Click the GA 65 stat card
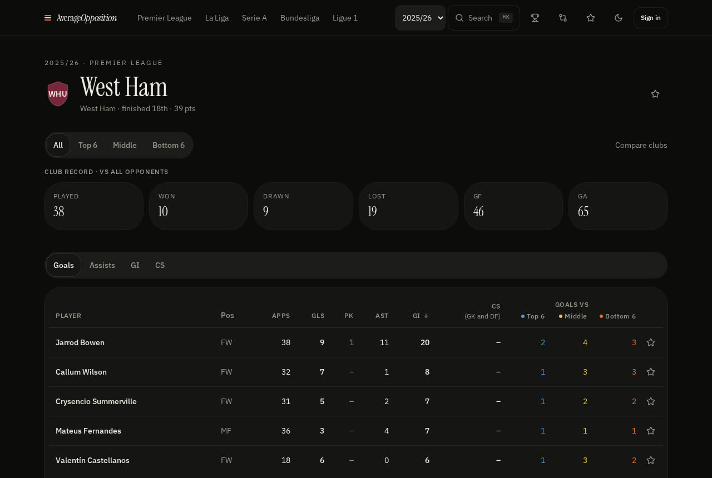This screenshot has width=712, height=478. click(618, 206)
